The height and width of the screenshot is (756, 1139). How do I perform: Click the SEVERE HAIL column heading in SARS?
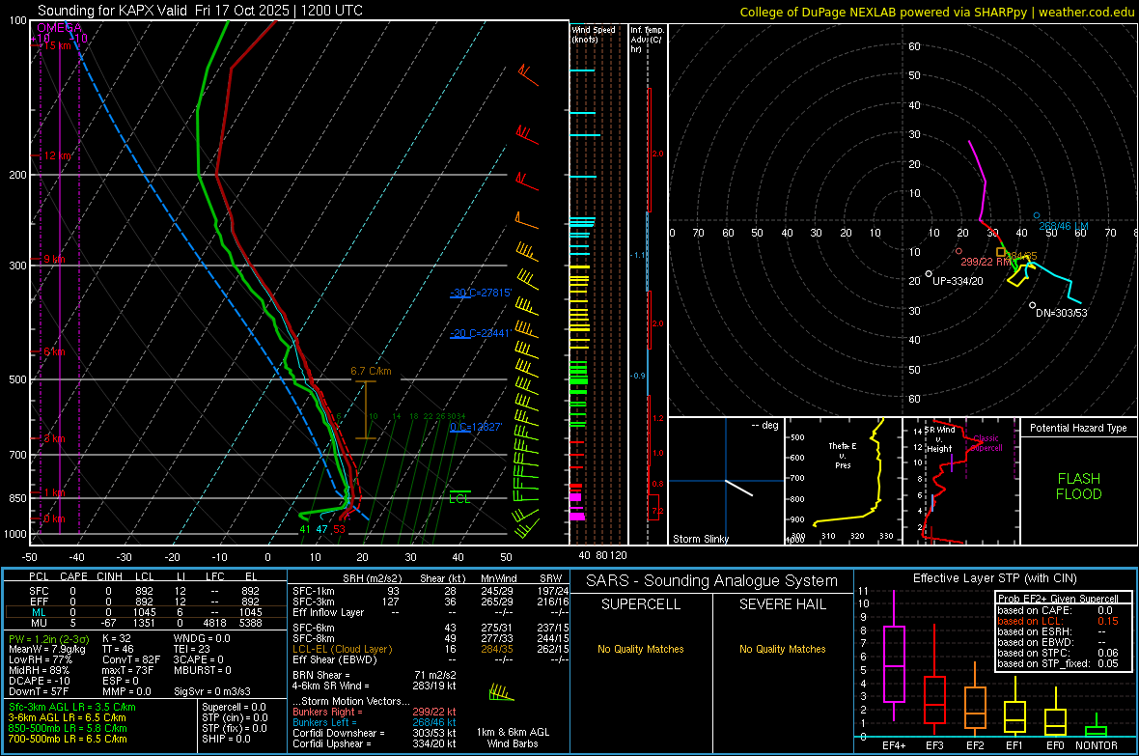(782, 604)
